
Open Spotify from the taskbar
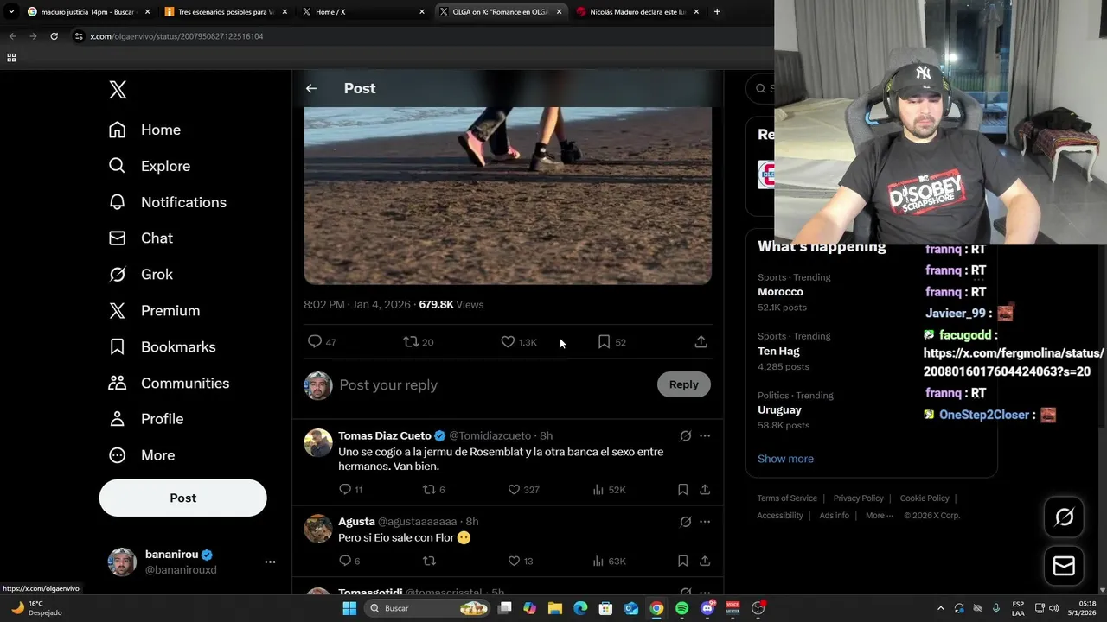pos(681,608)
